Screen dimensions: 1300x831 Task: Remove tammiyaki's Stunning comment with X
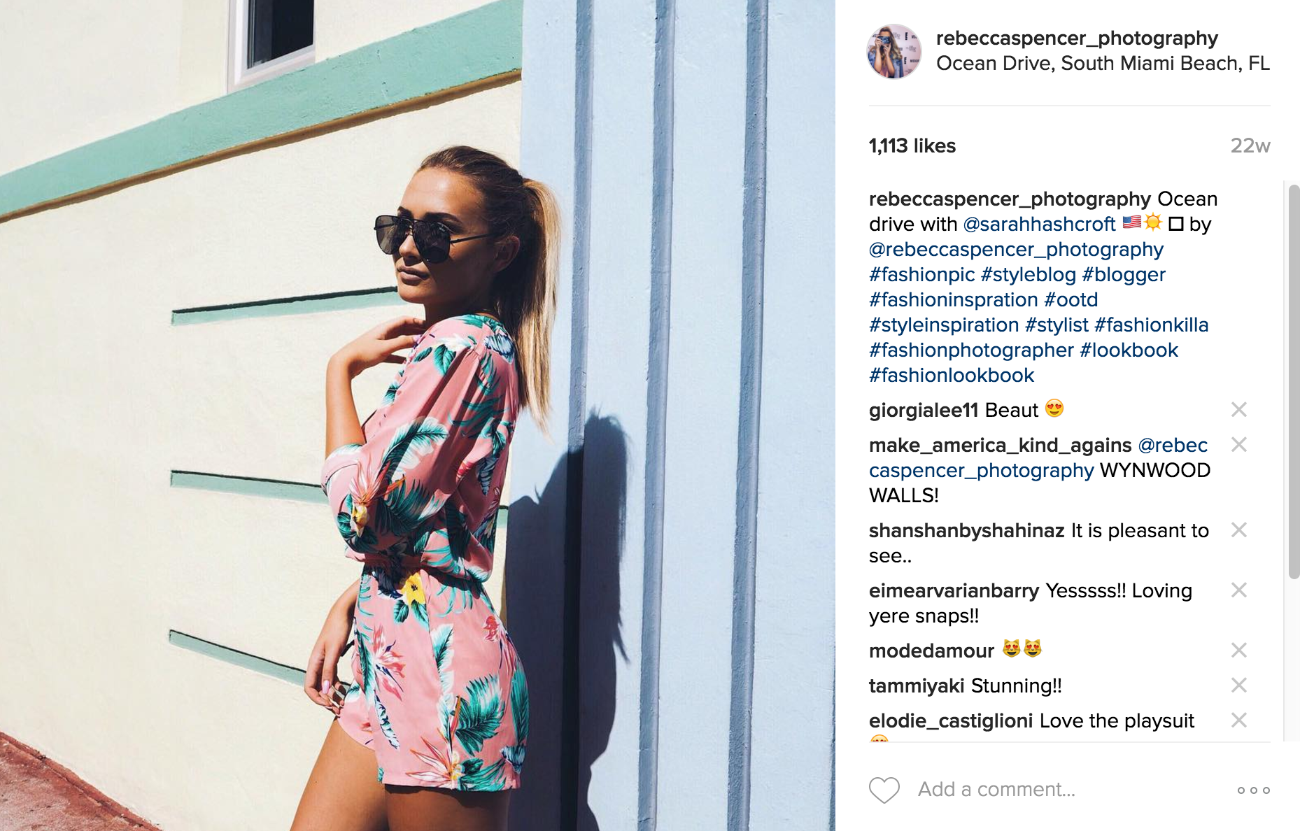coord(1238,685)
